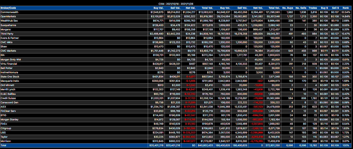Select the Macquarie Insto broker name
This screenshot has width=353, height=149.
point(10,81)
